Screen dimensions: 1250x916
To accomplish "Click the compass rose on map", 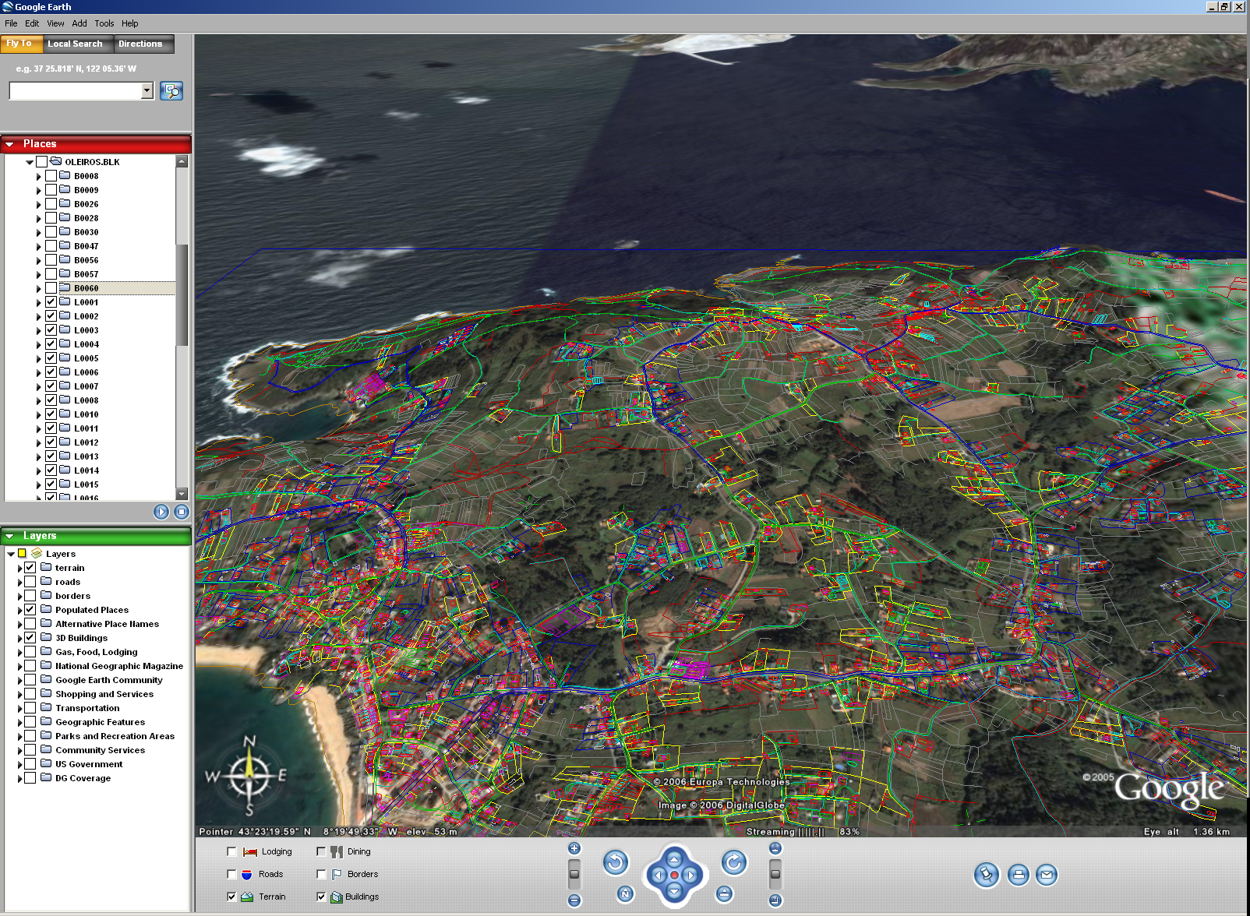I will point(249,775).
